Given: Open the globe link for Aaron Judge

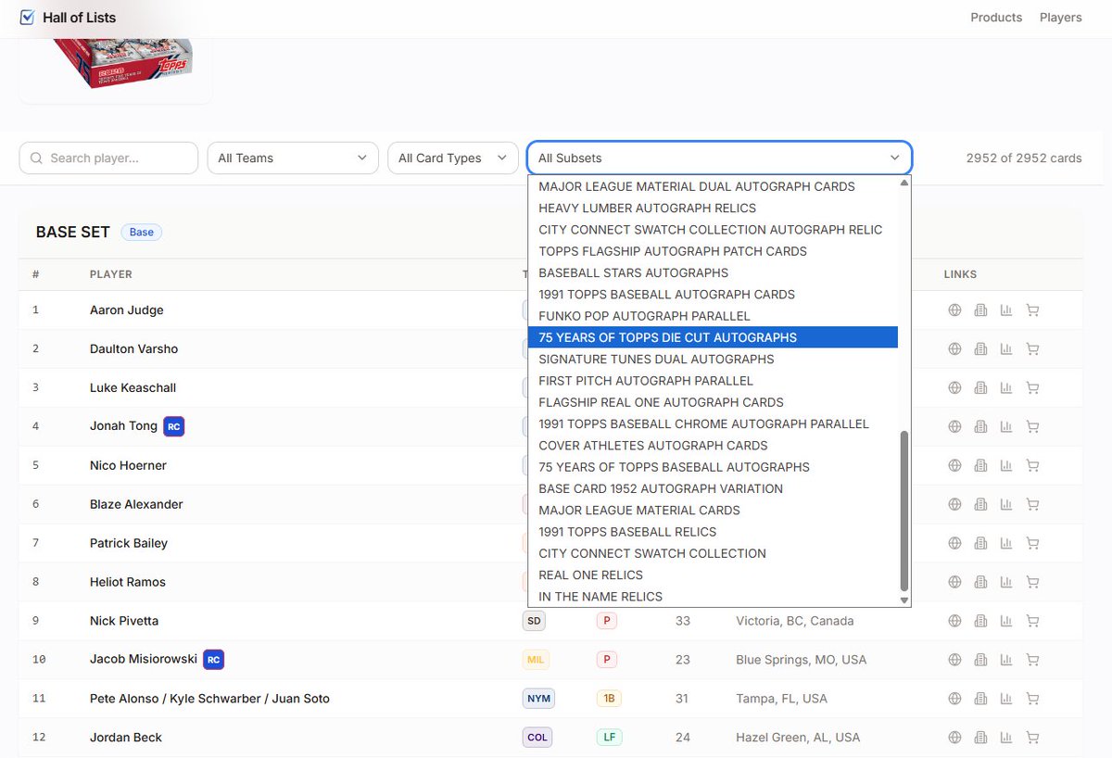Looking at the screenshot, I should pos(954,310).
